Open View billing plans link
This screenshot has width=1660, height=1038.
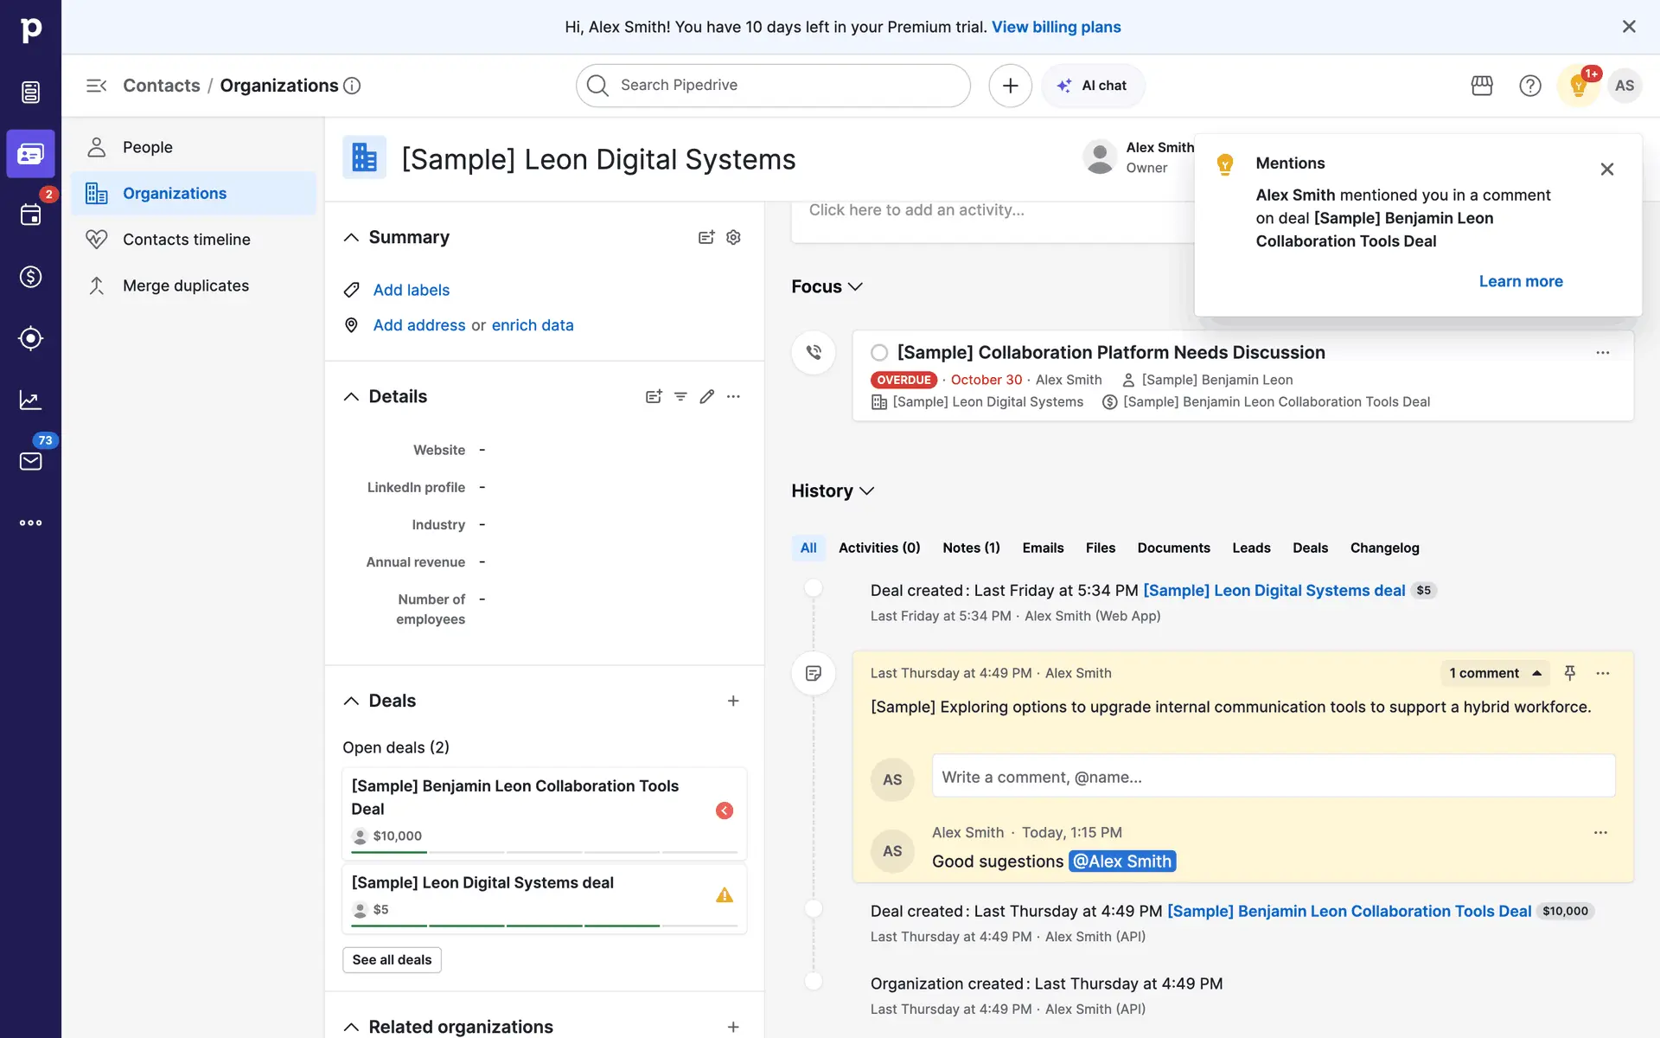coord(1056,27)
